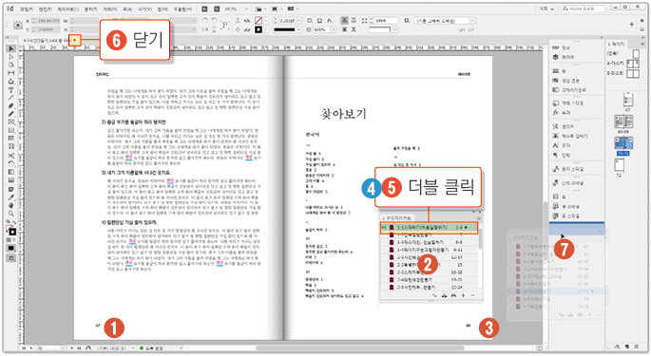The height and width of the screenshot is (356, 651).
Task: Select the Eyedropper tool
Action: pyautogui.click(x=11, y=197)
